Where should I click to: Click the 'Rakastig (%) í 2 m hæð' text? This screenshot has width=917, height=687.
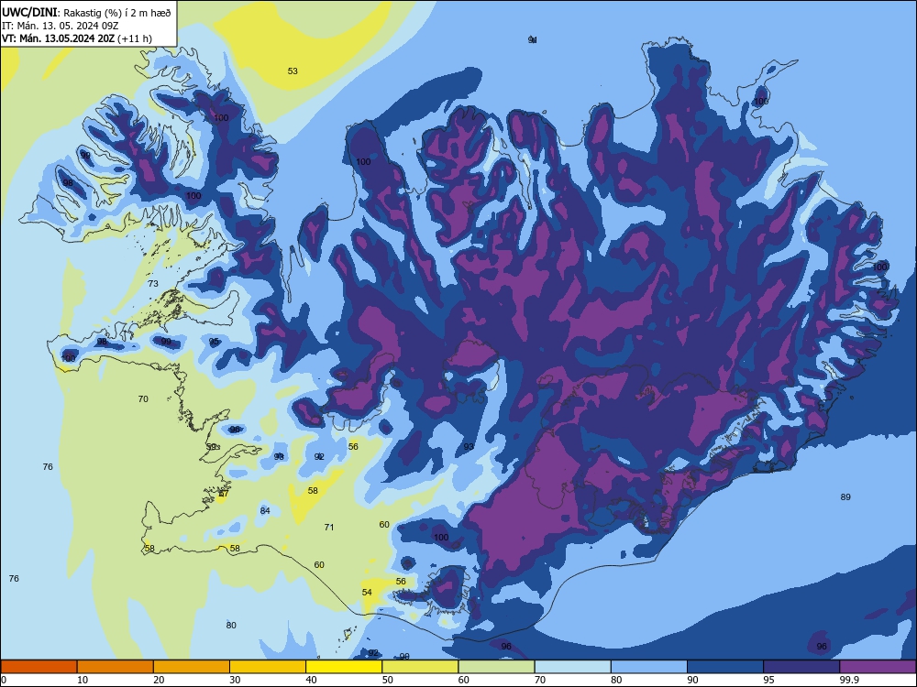point(117,13)
